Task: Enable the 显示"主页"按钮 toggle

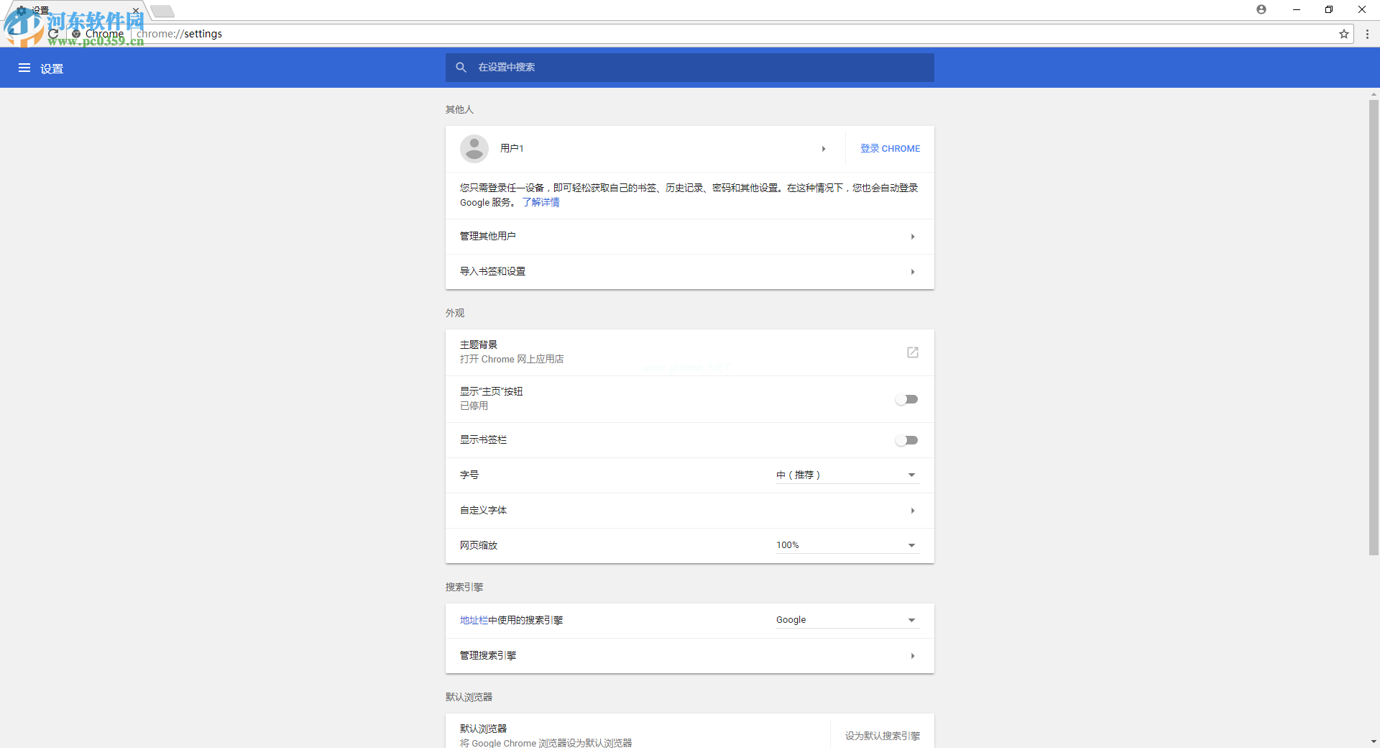Action: [907, 399]
